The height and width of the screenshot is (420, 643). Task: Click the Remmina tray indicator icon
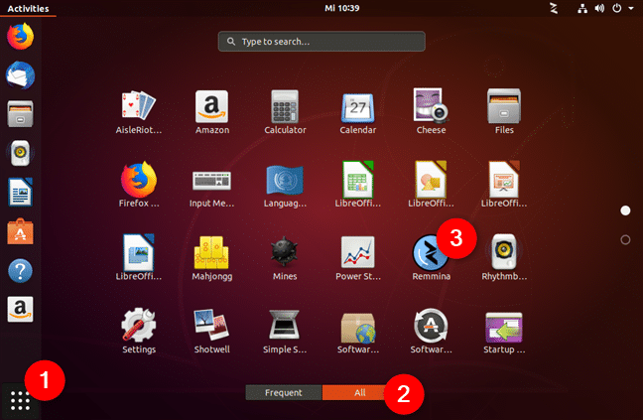554,8
